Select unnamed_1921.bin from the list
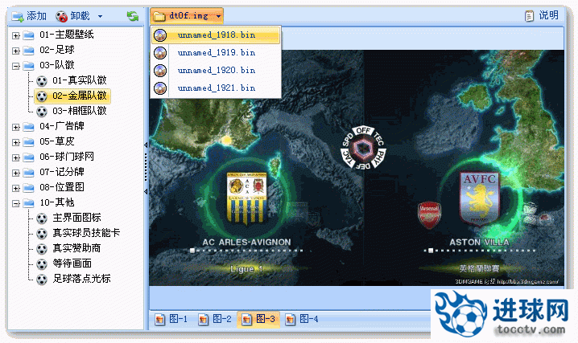This screenshot has height=343, width=578. pos(216,88)
